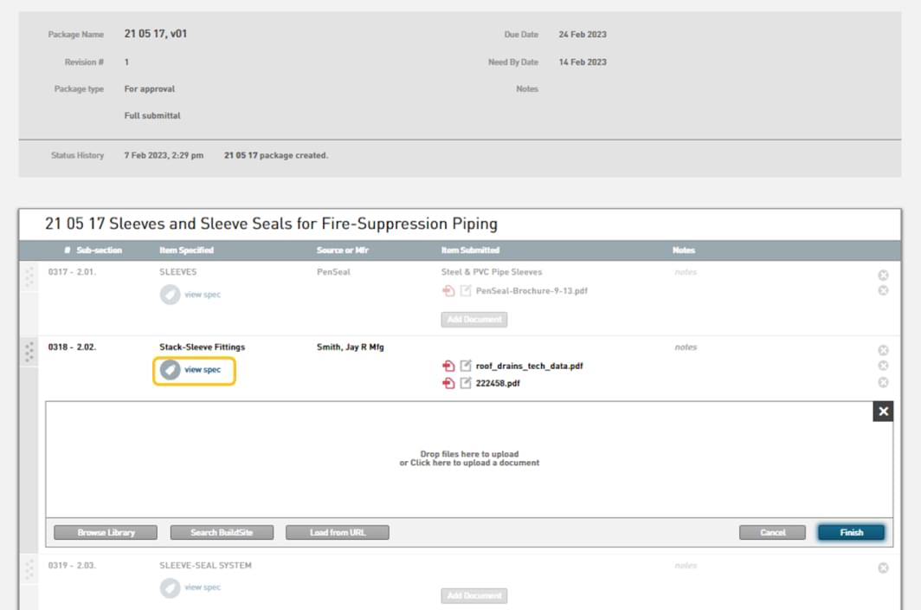Click view spec link under SLEEVES

(x=203, y=295)
